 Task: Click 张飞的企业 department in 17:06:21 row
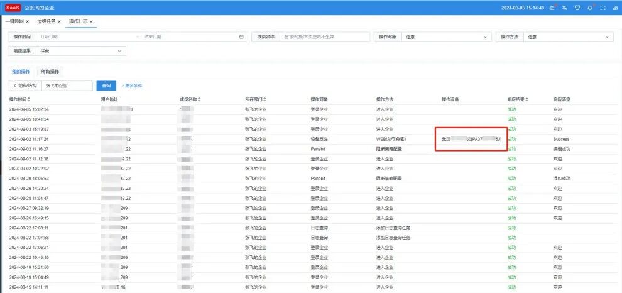pos(256,247)
